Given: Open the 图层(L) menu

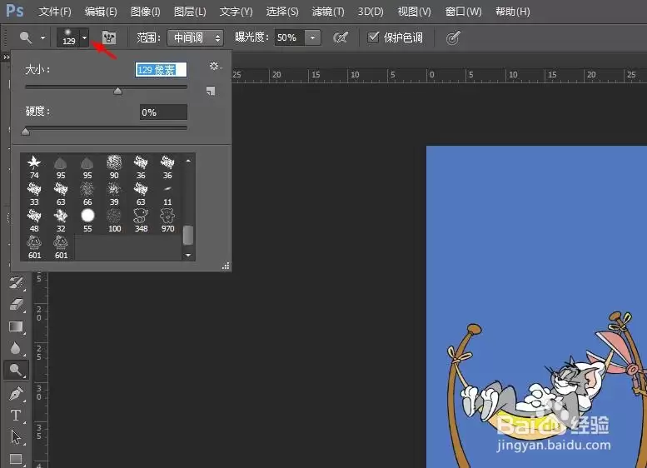Looking at the screenshot, I should (190, 12).
